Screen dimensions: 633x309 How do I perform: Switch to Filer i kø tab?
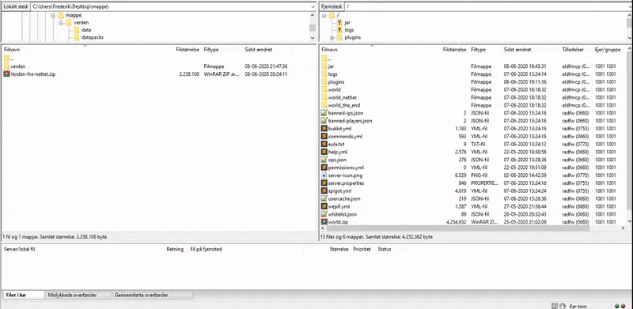pyautogui.click(x=23, y=296)
